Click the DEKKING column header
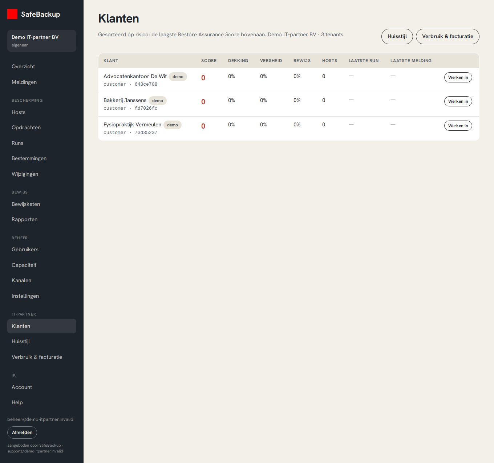 (238, 61)
